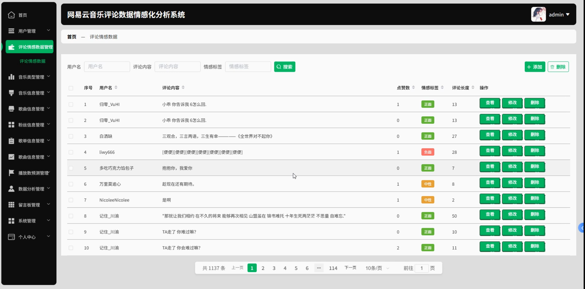The height and width of the screenshot is (289, 585).
Task: Expand 粉丝信息管理 using its chevron
Action: pyautogui.click(x=48, y=124)
